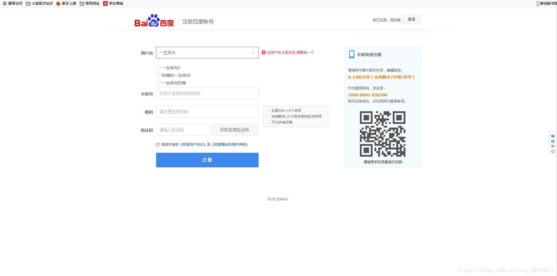Click 我已注册，现在就 text

click(x=387, y=20)
